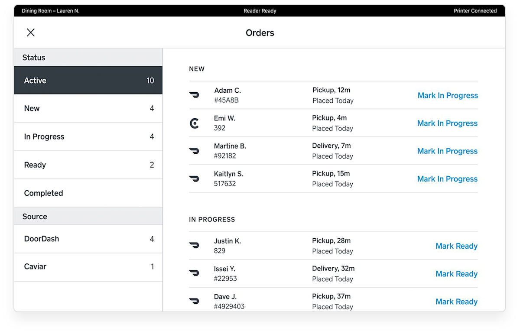
Task: Show In Progress orders filter
Action: [x=88, y=136]
